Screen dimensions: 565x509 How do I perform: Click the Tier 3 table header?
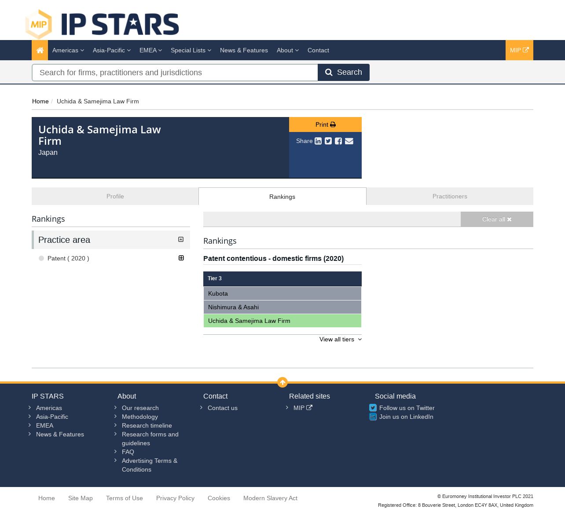click(282, 278)
